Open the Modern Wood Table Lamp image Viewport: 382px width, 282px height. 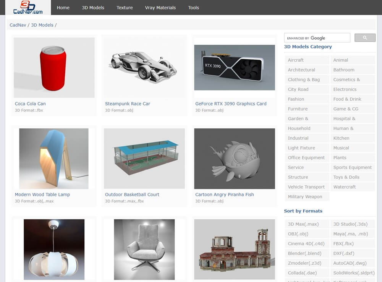[54, 159]
